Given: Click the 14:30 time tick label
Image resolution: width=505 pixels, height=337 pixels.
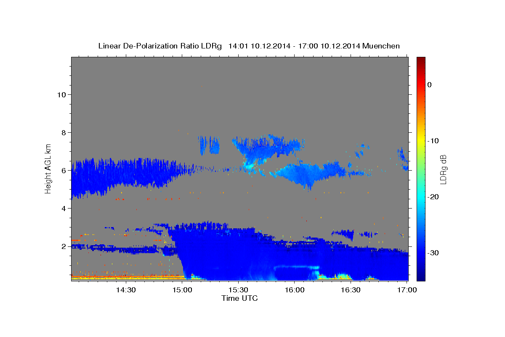Looking at the screenshot, I should (125, 290).
